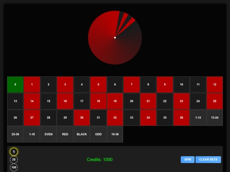The height and width of the screenshot is (172, 230).
Task: Bet on black number 17
Action: [x=82, y=101]
